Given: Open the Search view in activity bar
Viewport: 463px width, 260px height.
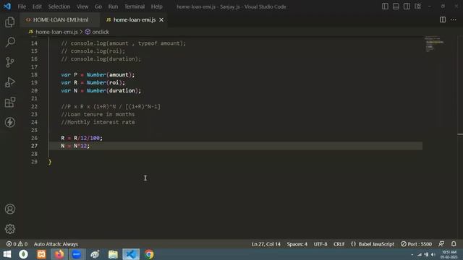Looking at the screenshot, I should 10,42.
